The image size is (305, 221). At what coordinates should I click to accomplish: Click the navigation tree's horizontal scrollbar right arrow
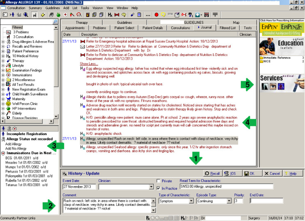pyautogui.click(x=51, y=121)
